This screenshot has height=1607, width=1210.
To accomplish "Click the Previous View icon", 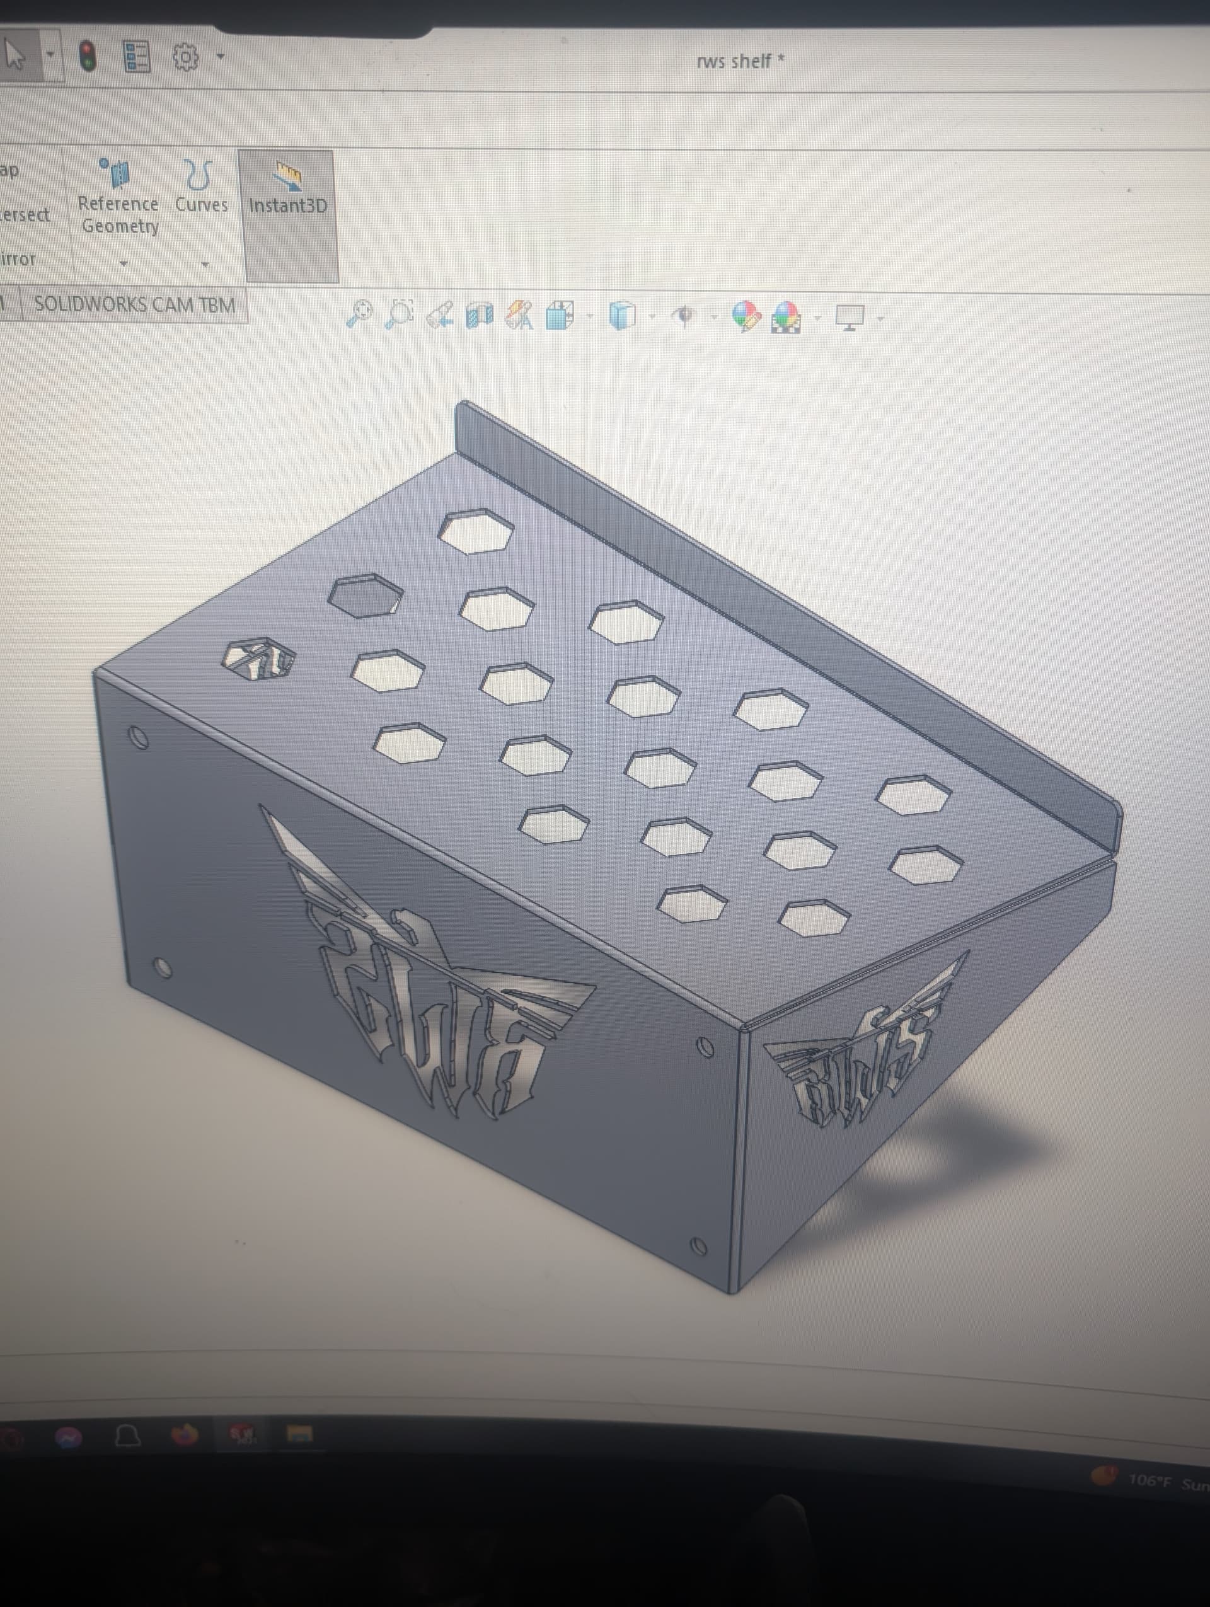I will [x=440, y=315].
